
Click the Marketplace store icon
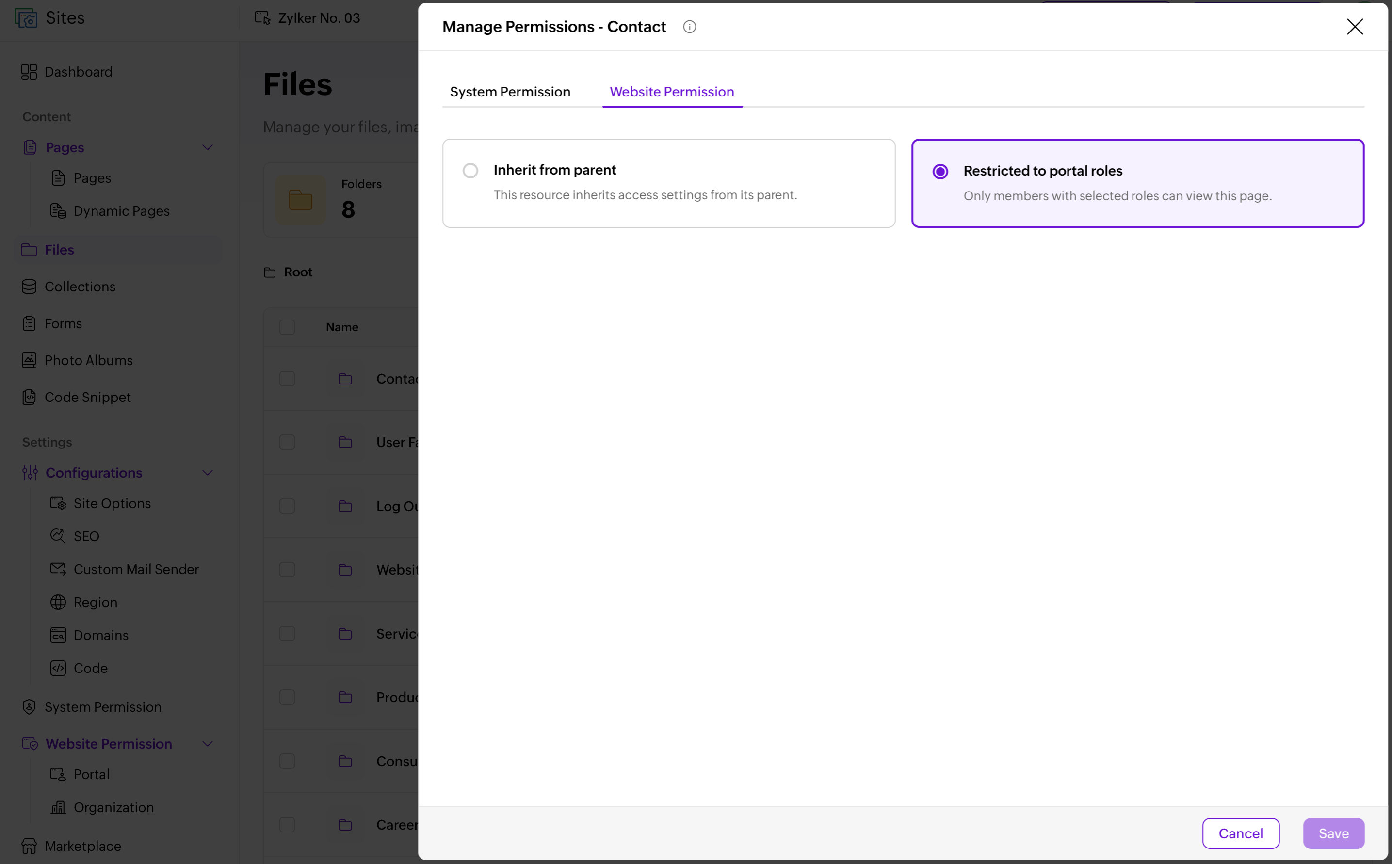(x=29, y=846)
